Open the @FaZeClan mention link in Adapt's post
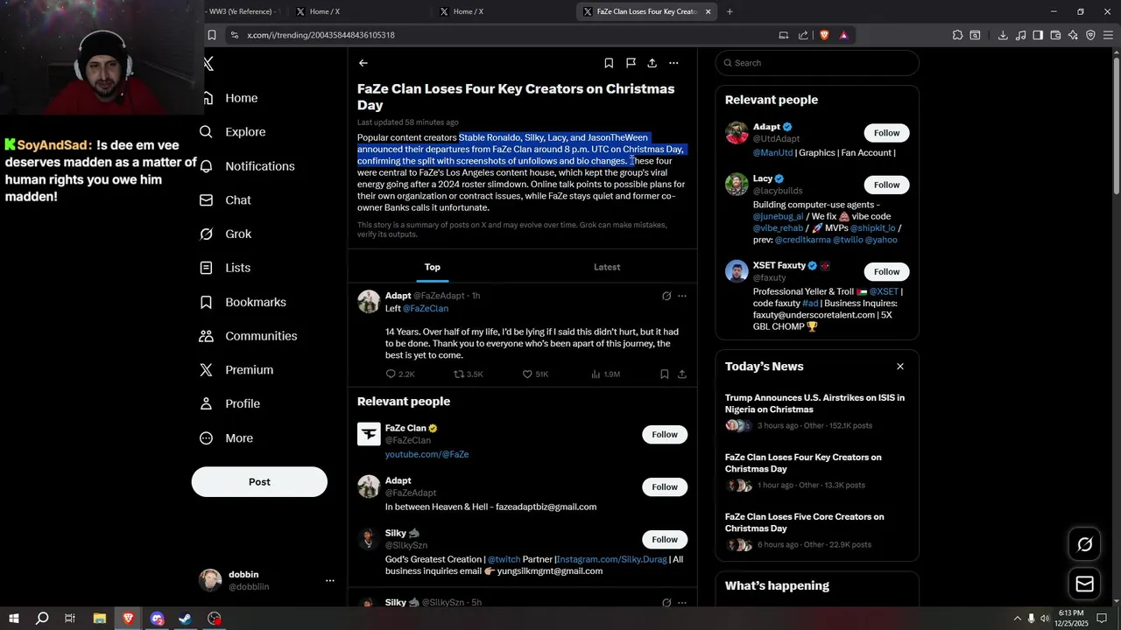Screen dimensions: 1121x630 pos(426,309)
